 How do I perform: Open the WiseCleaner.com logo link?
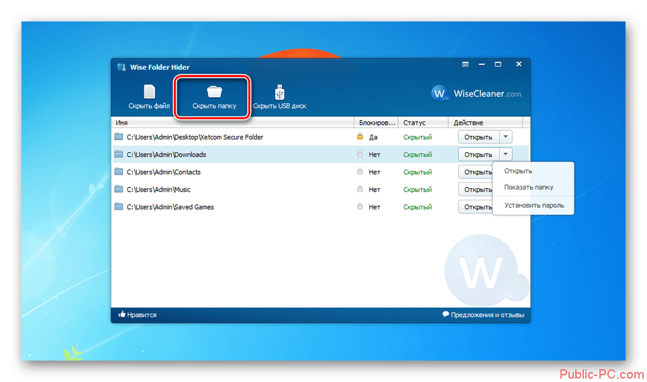(x=477, y=94)
